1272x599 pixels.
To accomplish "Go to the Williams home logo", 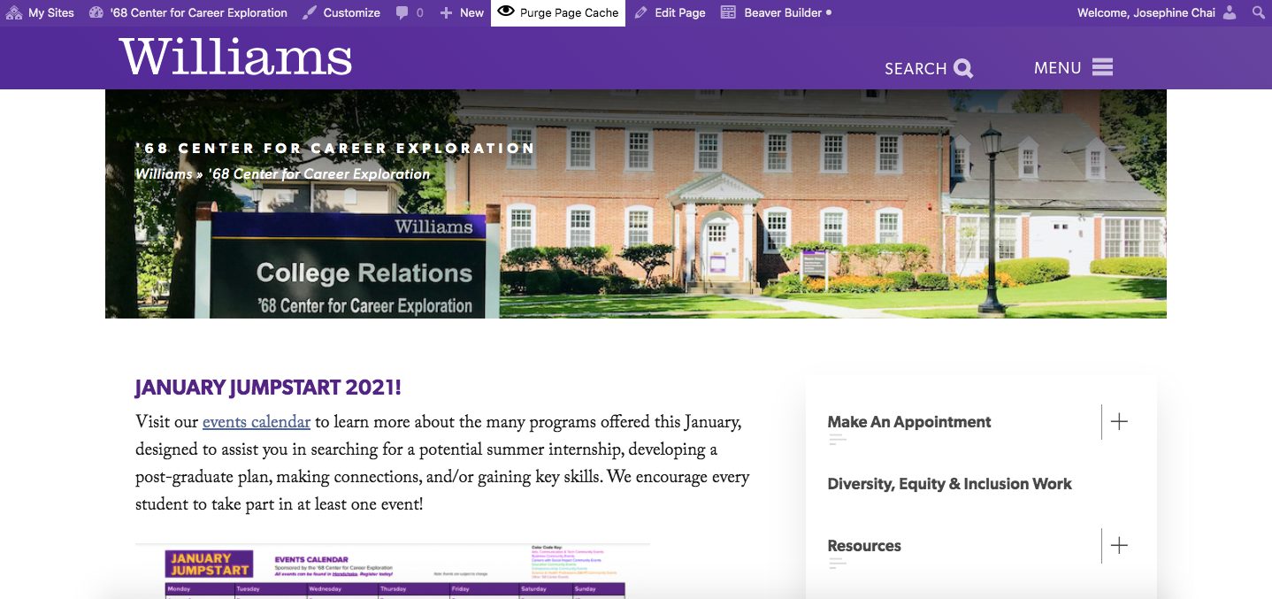I will pos(235,58).
